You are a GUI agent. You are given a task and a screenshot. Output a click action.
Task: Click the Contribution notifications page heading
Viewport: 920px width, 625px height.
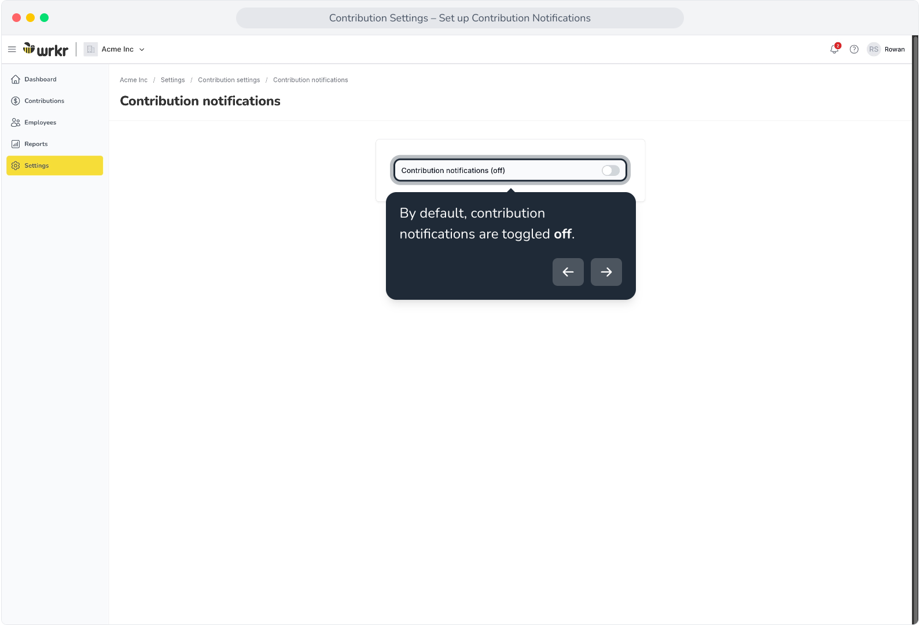[x=200, y=101]
